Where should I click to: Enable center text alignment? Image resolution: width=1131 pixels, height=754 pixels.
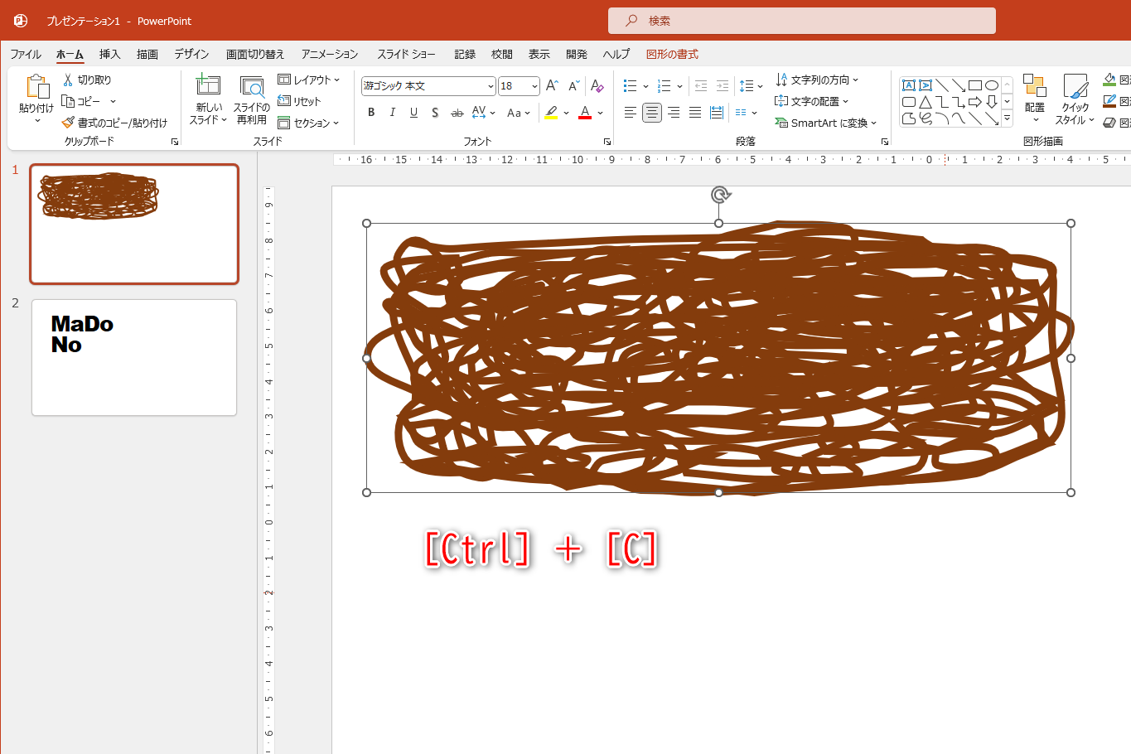pyautogui.click(x=651, y=113)
